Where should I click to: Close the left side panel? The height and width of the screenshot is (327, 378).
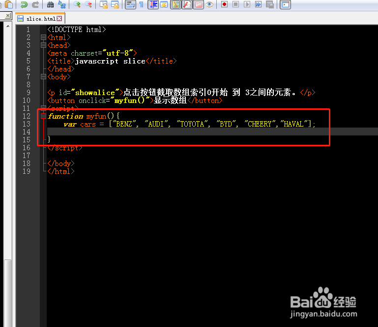click(8, 16)
